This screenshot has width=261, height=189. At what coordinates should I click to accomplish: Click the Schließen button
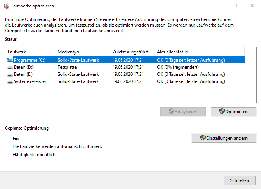pos(240,180)
